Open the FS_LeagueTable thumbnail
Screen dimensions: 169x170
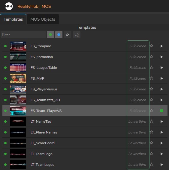click(x=18, y=68)
